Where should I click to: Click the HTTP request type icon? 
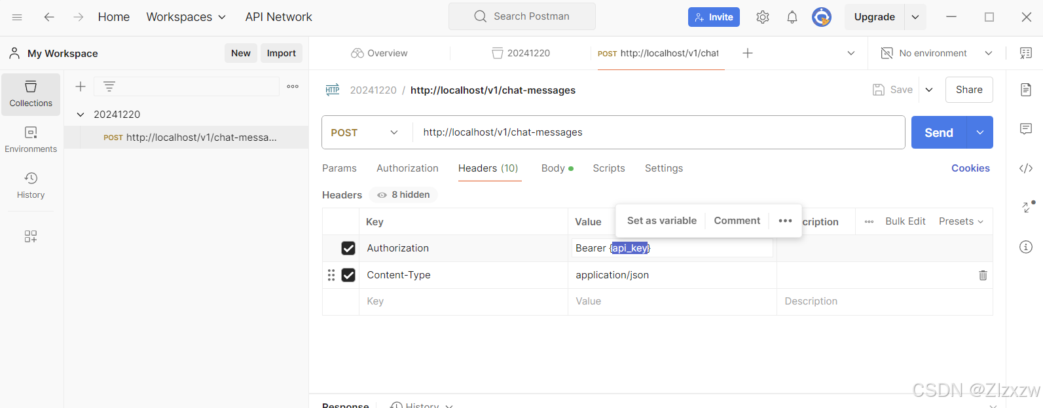pyautogui.click(x=333, y=90)
